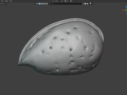The width and height of the screenshot is (127, 95).
Task: Open the proportional falloff curve menu
Action: pyautogui.click(x=73, y=1)
